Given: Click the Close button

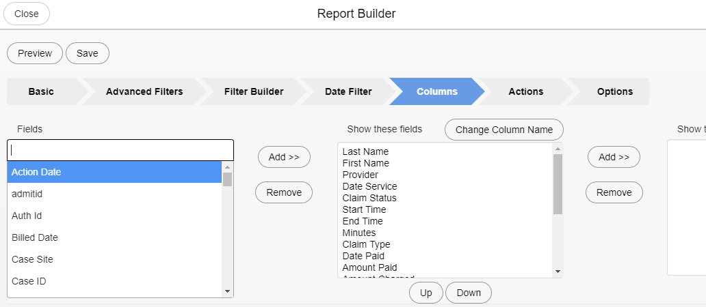Looking at the screenshot, I should (x=27, y=14).
